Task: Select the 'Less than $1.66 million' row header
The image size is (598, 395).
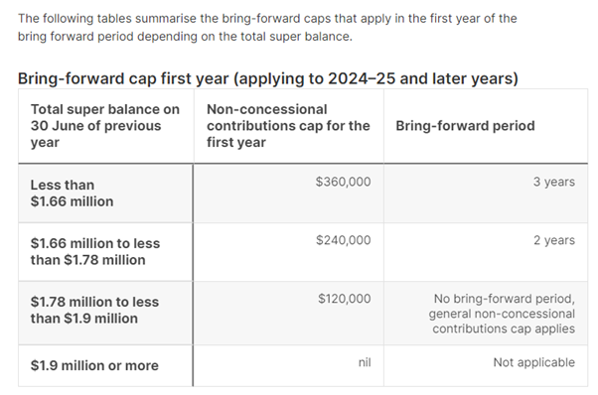Action: point(105,194)
